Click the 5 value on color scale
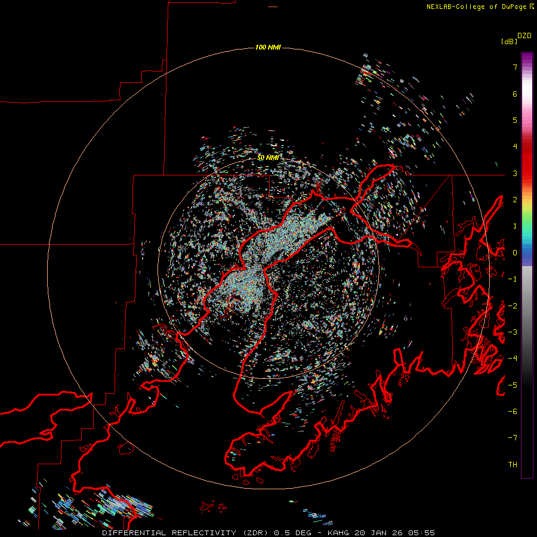Viewport: 537px width, 537px height. click(515, 120)
